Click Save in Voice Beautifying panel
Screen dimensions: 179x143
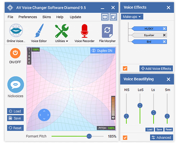(x=159, y=129)
